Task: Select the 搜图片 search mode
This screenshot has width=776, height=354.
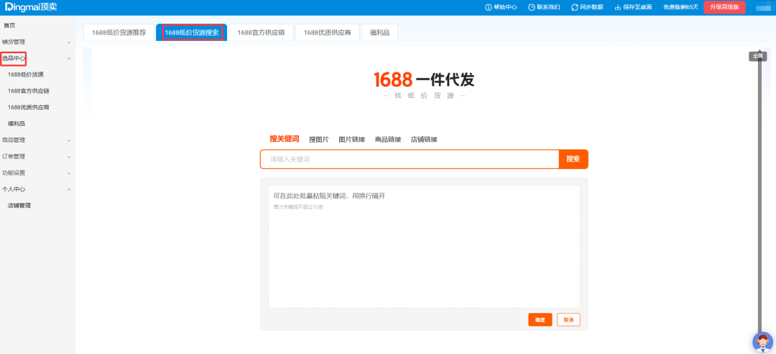Action: pos(319,139)
